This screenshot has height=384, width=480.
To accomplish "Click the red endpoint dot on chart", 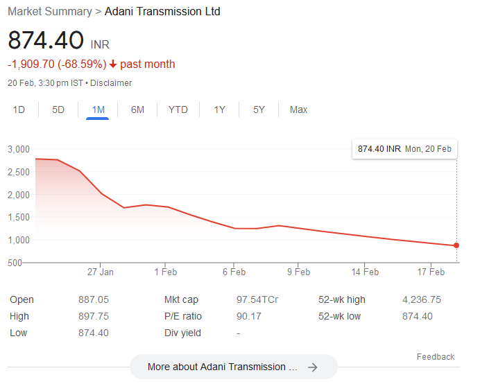I will pyautogui.click(x=456, y=245).
